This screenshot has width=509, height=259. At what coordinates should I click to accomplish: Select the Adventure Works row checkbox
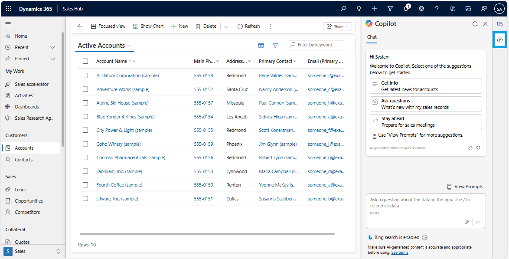85,89
